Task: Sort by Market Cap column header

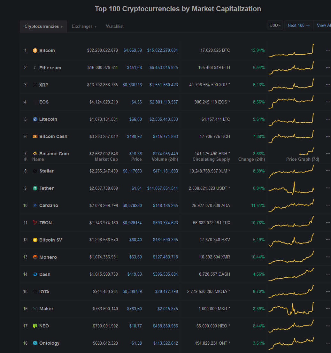Action: pos(106,159)
